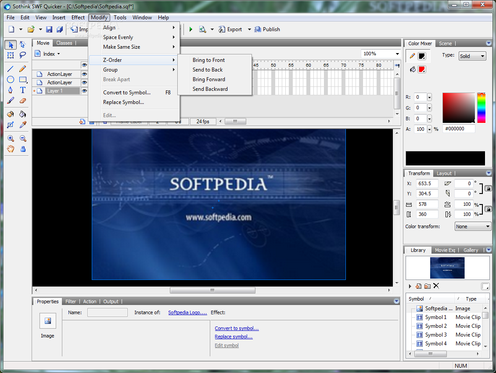Open the Color transform None dropdown
Viewport: 496px width, 373px height.
tap(473, 226)
